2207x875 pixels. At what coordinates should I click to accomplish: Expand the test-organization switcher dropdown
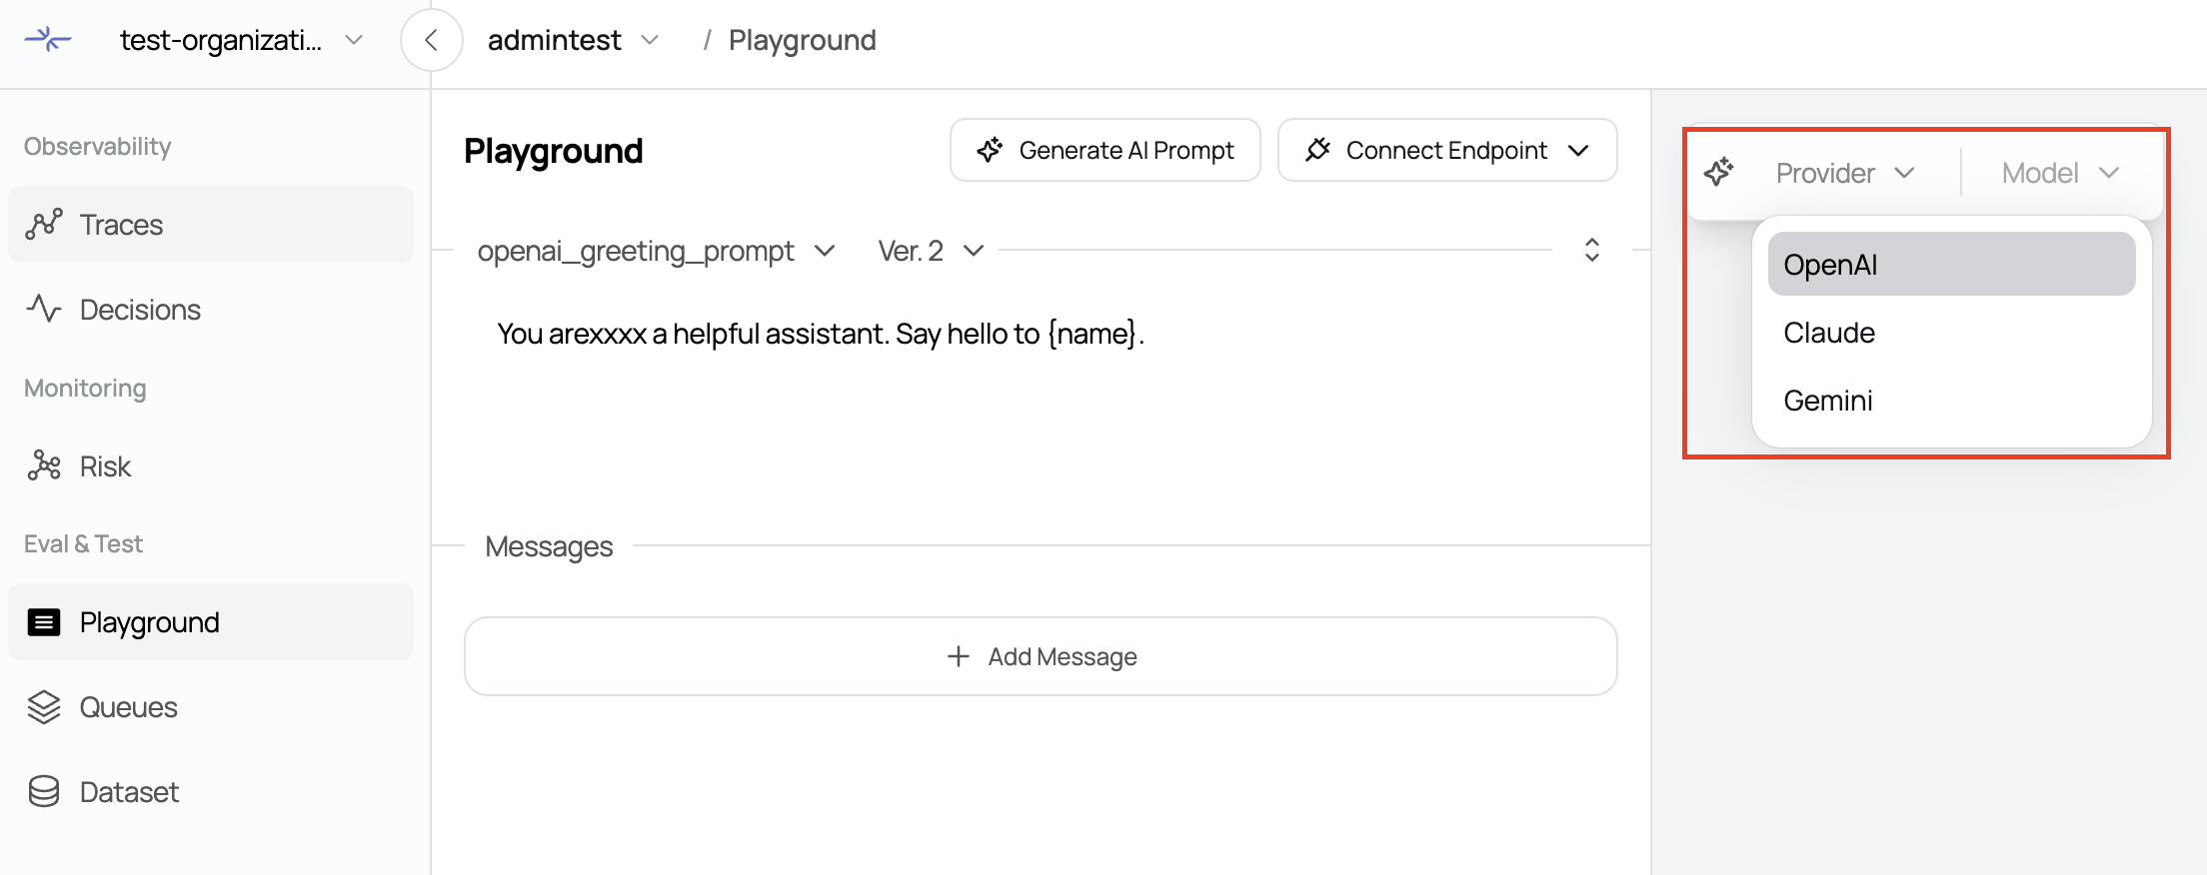pos(240,40)
